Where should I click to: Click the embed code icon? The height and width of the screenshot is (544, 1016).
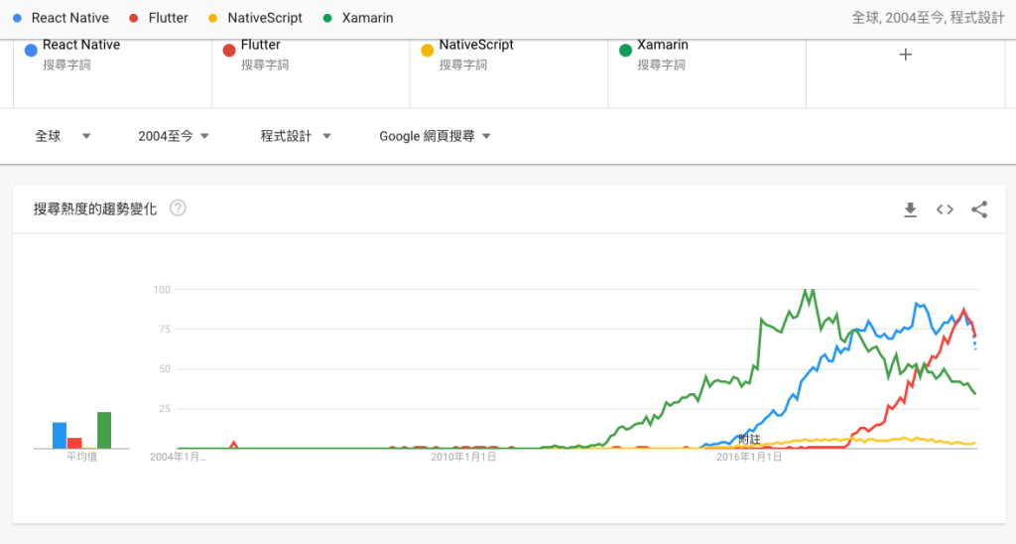(945, 209)
